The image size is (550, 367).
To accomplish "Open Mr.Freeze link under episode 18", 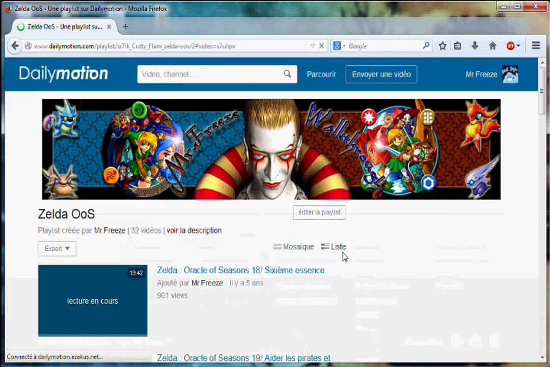I will tap(207, 283).
